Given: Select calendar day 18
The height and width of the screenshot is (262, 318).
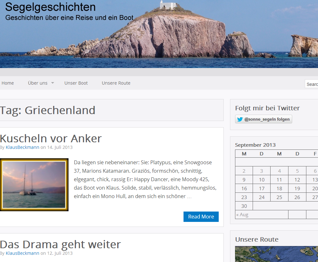Looking at the screenshot, I should pyautogui.click(x=279, y=189).
